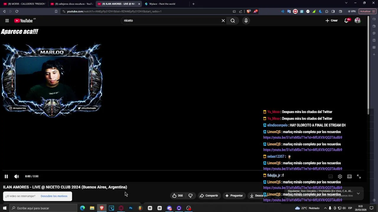Viewport: 378px width, 212px height.
Task: Show hidden system tray icons chevron
Action: pyautogui.click(x=325, y=208)
